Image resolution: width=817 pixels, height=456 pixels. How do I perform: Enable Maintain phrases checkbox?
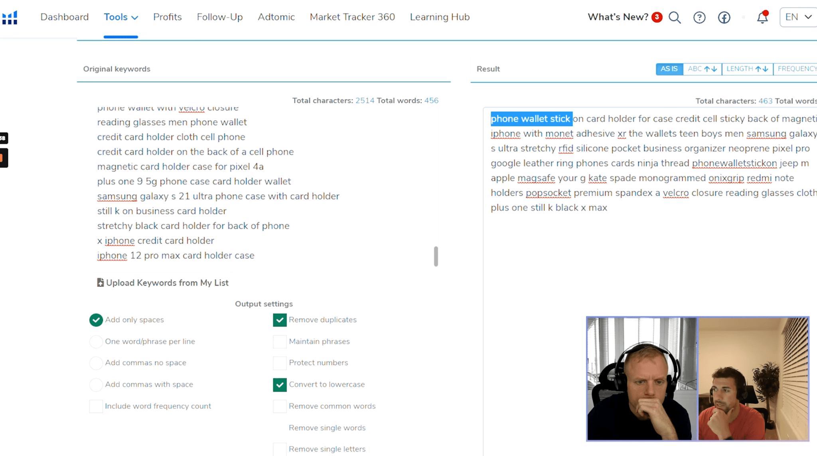click(280, 342)
